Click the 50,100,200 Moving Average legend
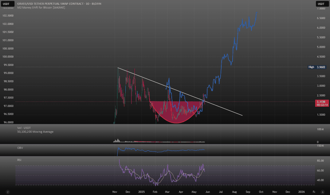Screen dimensions: 330x195 (x=35, y=132)
